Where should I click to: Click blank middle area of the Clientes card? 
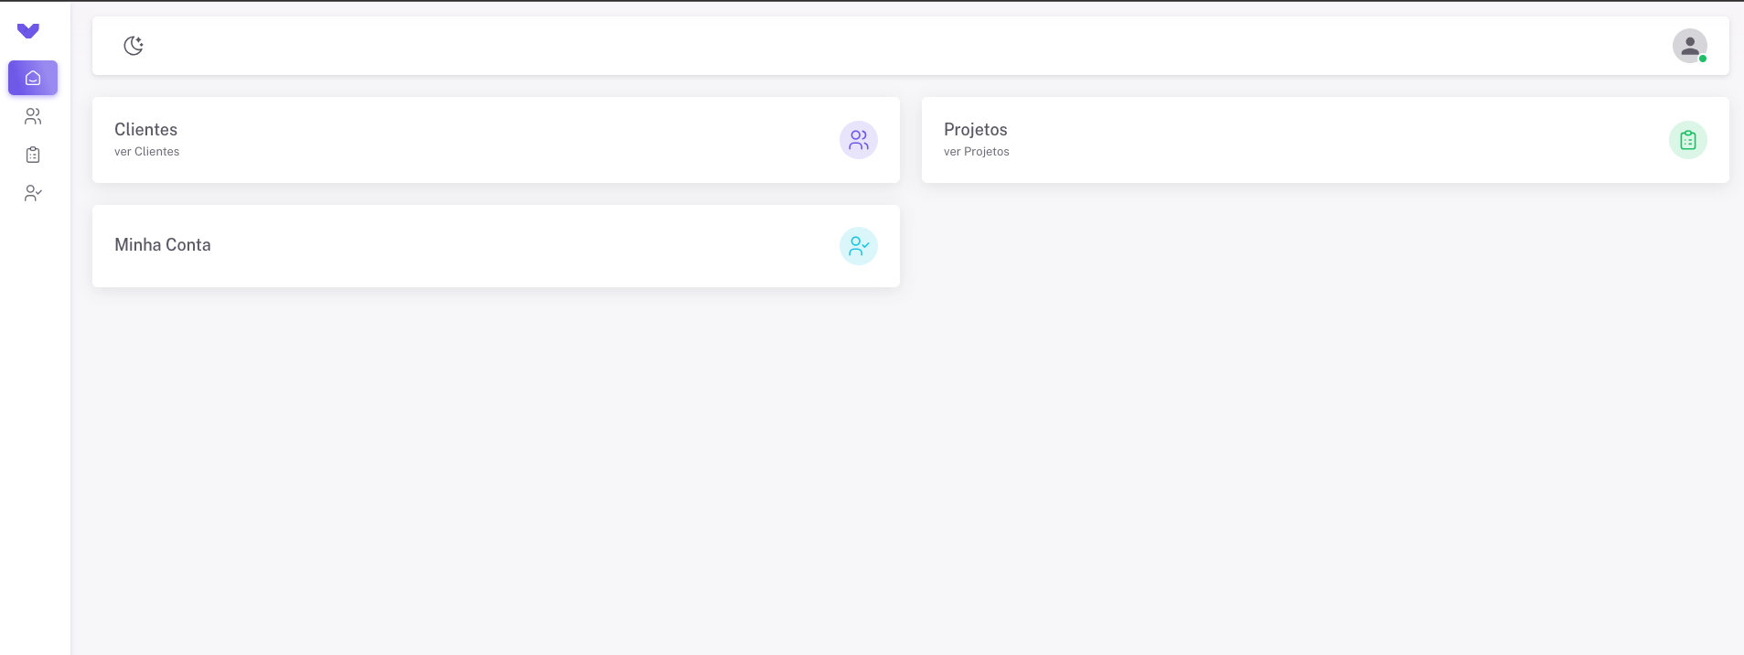(494, 140)
